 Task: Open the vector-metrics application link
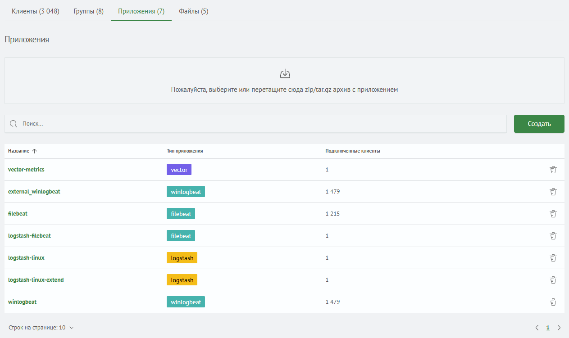[x=26, y=170]
